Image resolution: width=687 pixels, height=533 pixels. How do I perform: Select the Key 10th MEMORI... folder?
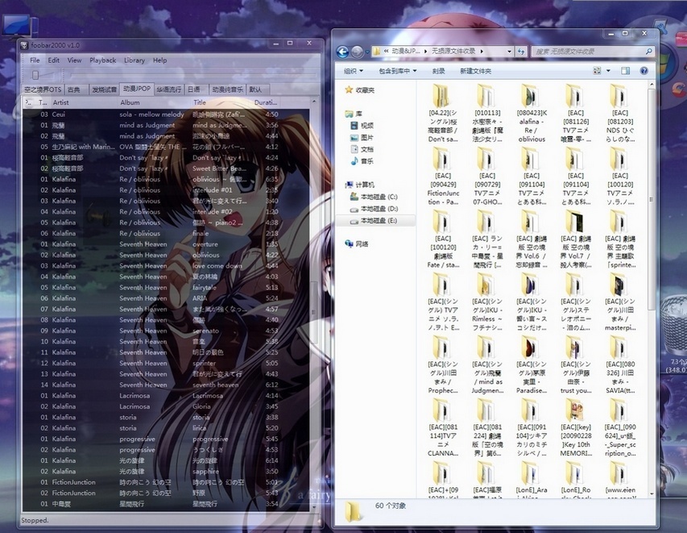coord(576,427)
